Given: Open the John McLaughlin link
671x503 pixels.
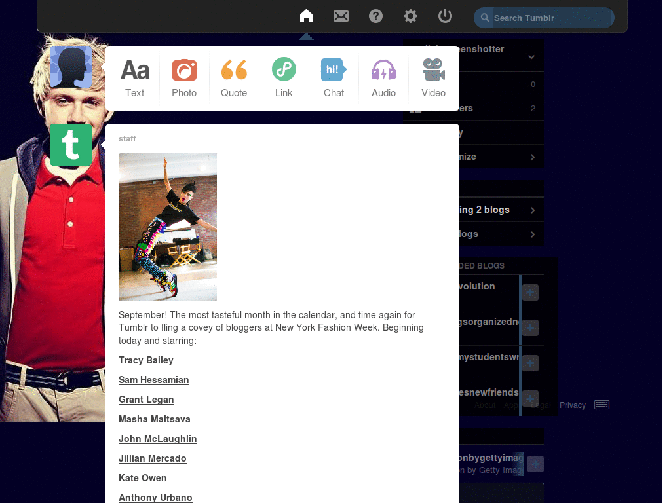Looking at the screenshot, I should [158, 439].
